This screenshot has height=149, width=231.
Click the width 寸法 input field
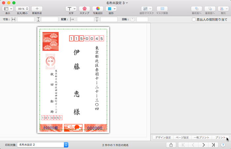pyautogui.click(x=26, y=19)
